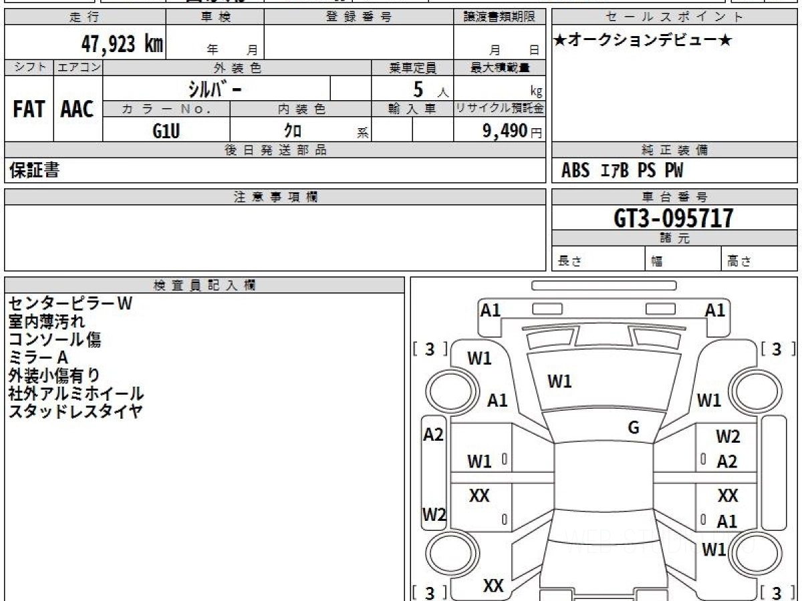Select the color code G1U

[x=166, y=131]
